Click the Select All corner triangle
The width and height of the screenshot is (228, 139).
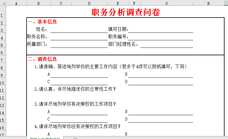coord(3,3)
